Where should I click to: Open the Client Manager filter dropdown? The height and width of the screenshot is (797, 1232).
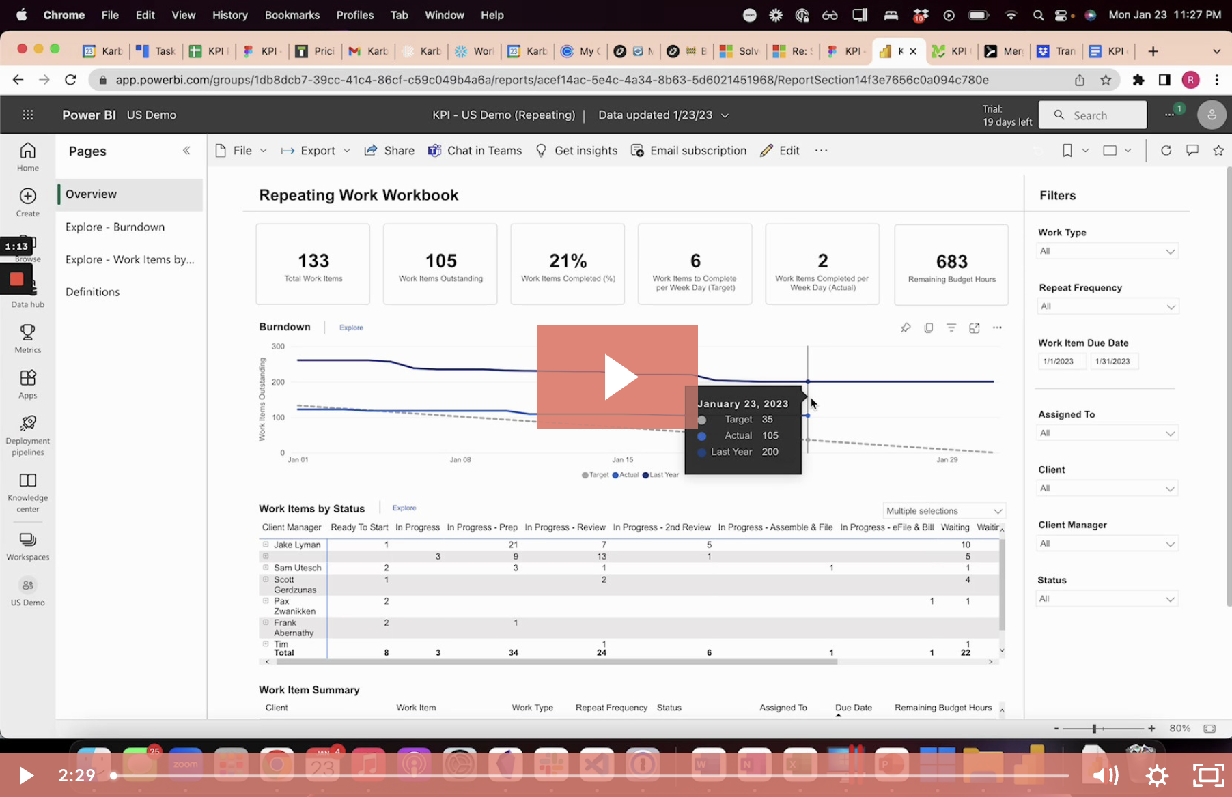coord(1107,544)
